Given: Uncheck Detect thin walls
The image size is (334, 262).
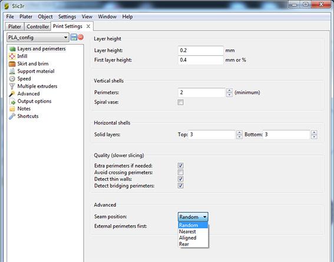Looking at the screenshot, I should point(180,179).
